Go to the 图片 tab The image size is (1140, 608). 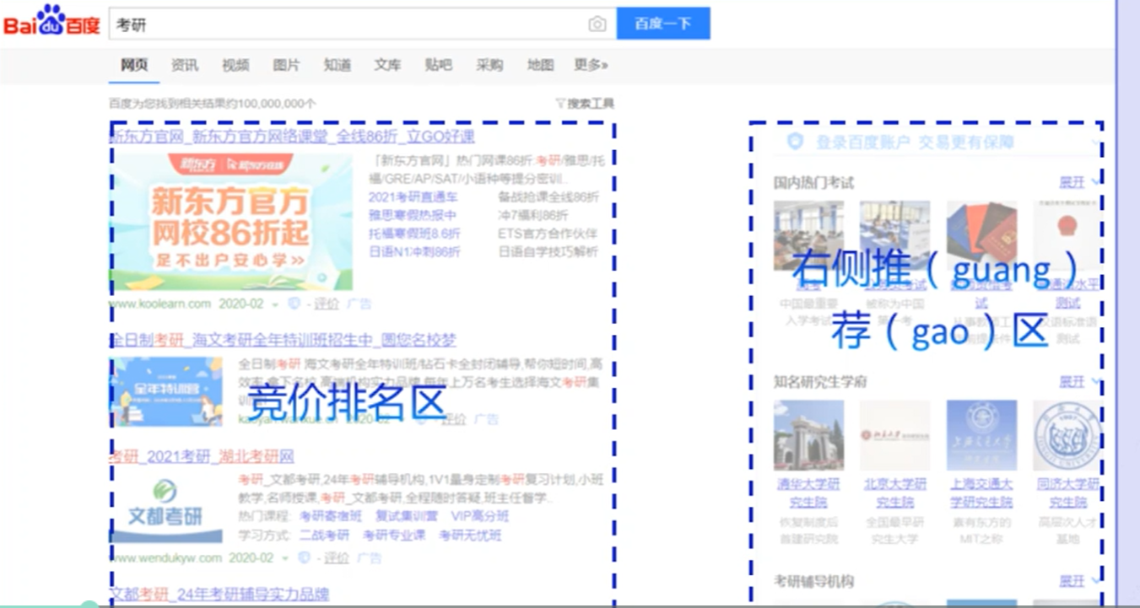tap(286, 65)
